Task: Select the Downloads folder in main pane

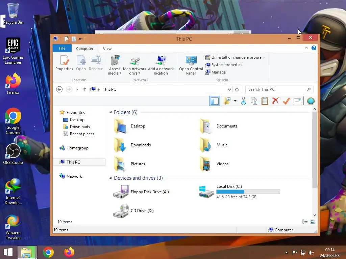Action: tap(132, 145)
